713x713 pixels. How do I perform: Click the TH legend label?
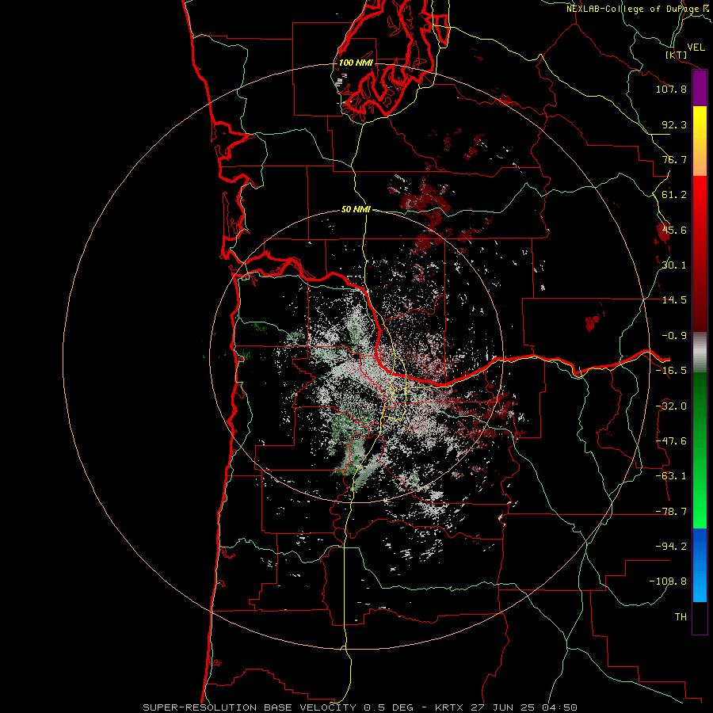(681, 617)
